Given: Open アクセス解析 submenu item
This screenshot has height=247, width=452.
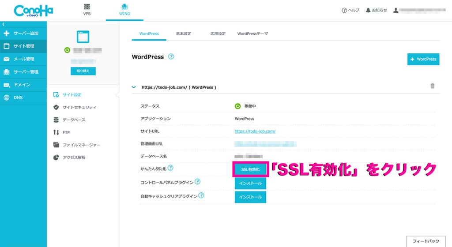Looking at the screenshot, I should [74, 157].
